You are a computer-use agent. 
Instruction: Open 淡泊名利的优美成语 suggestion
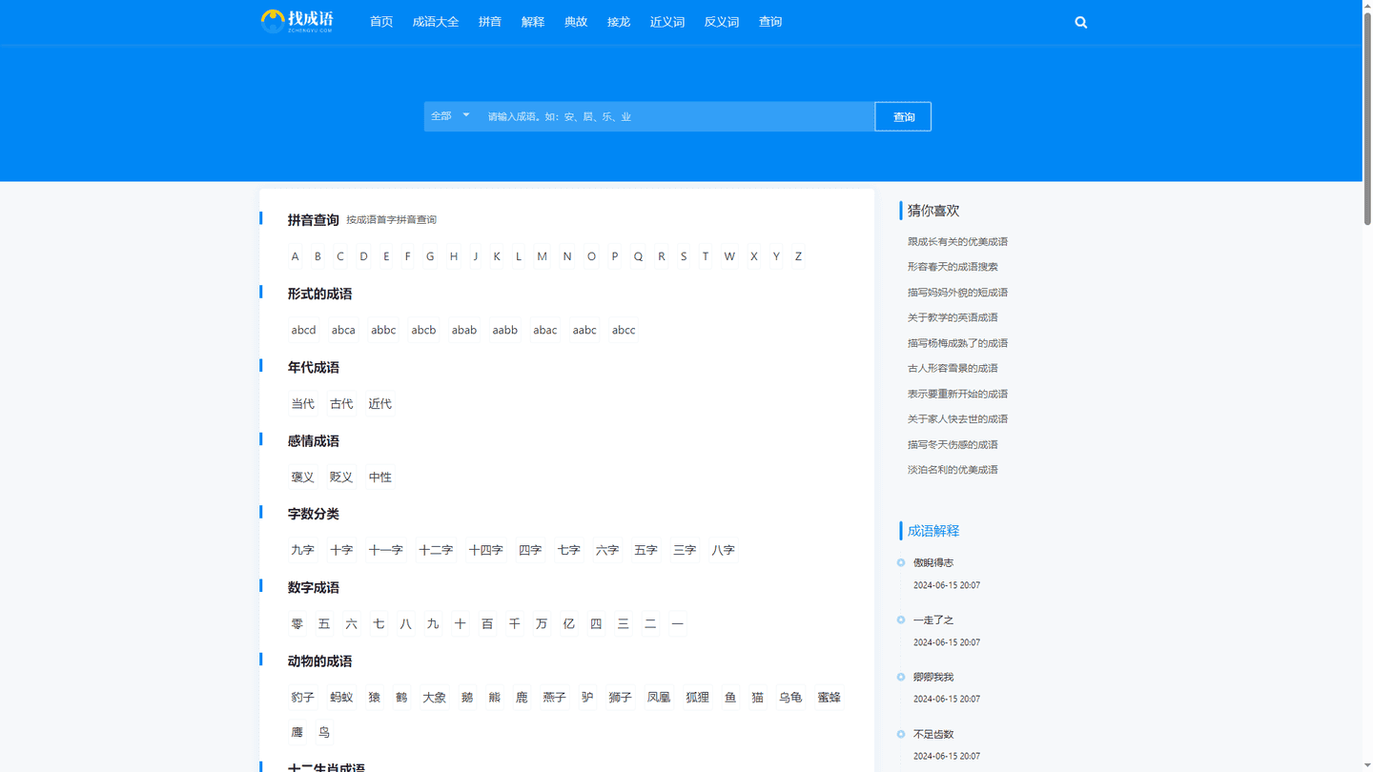click(953, 470)
